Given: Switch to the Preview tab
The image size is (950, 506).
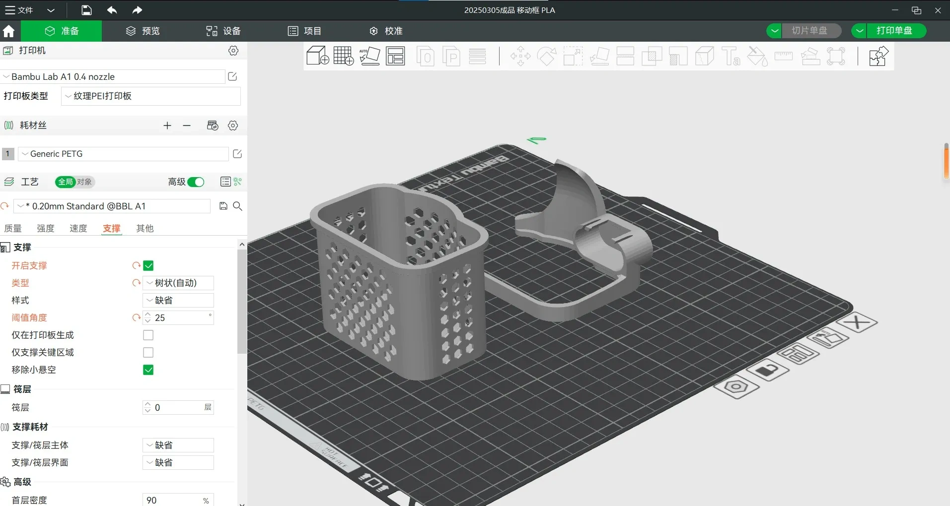Looking at the screenshot, I should coord(143,31).
